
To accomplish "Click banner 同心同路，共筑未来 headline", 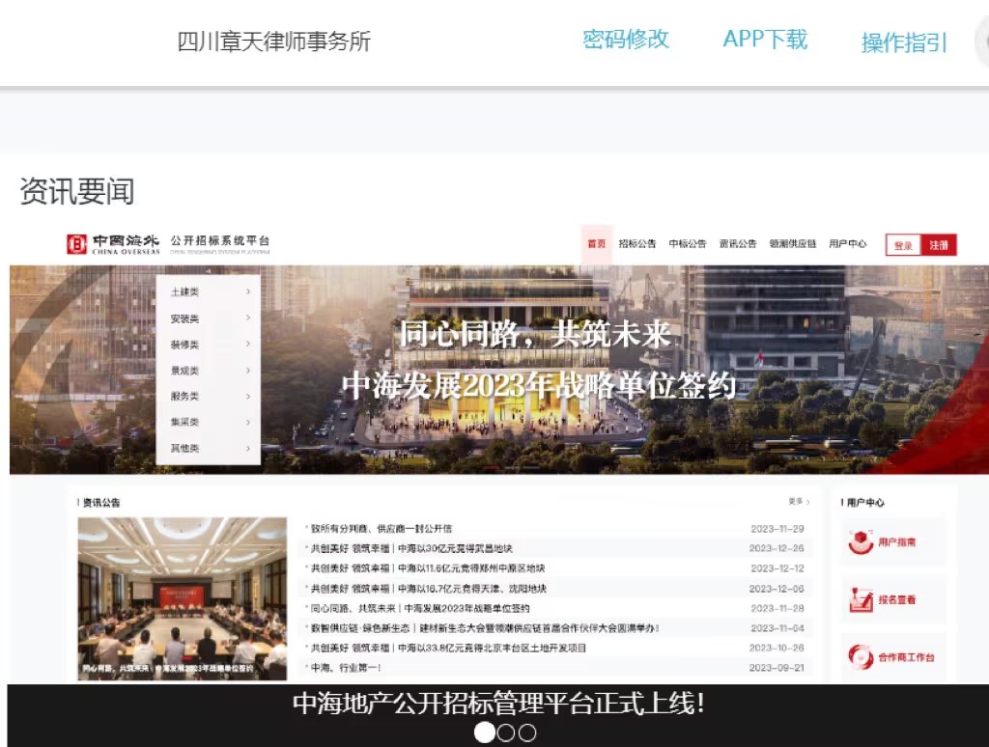I will click(535, 334).
